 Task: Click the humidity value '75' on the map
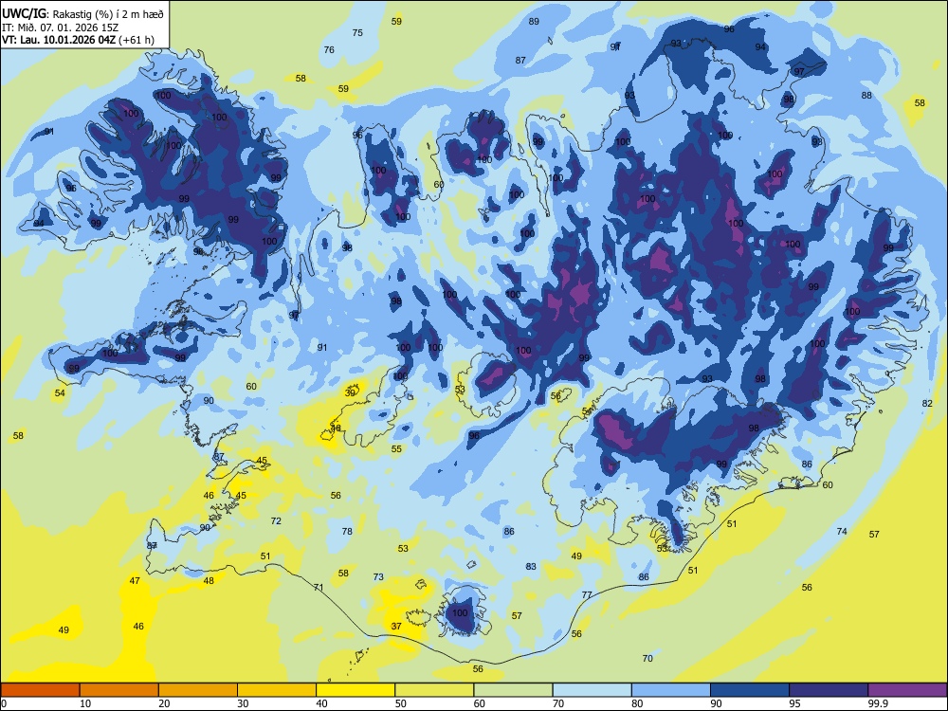[x=358, y=32]
